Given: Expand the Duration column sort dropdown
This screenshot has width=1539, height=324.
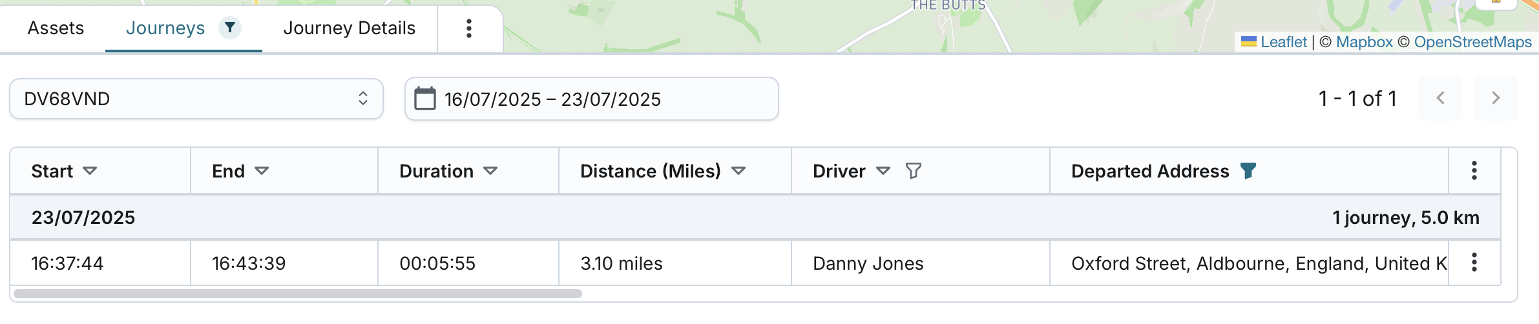Looking at the screenshot, I should [490, 171].
